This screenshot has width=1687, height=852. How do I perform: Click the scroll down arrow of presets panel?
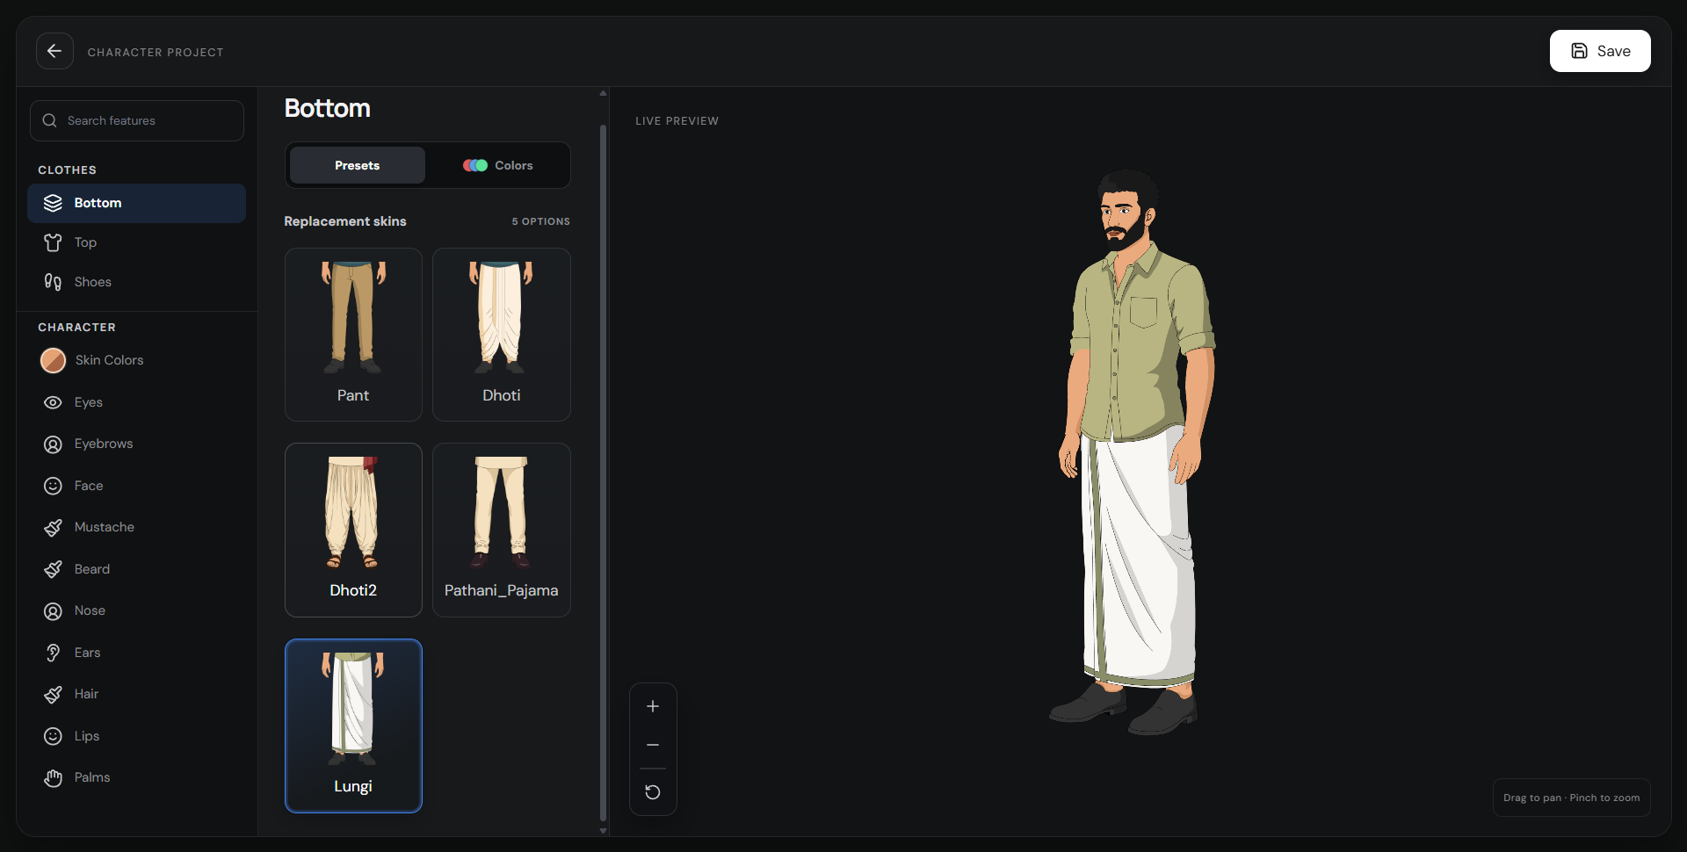click(603, 831)
